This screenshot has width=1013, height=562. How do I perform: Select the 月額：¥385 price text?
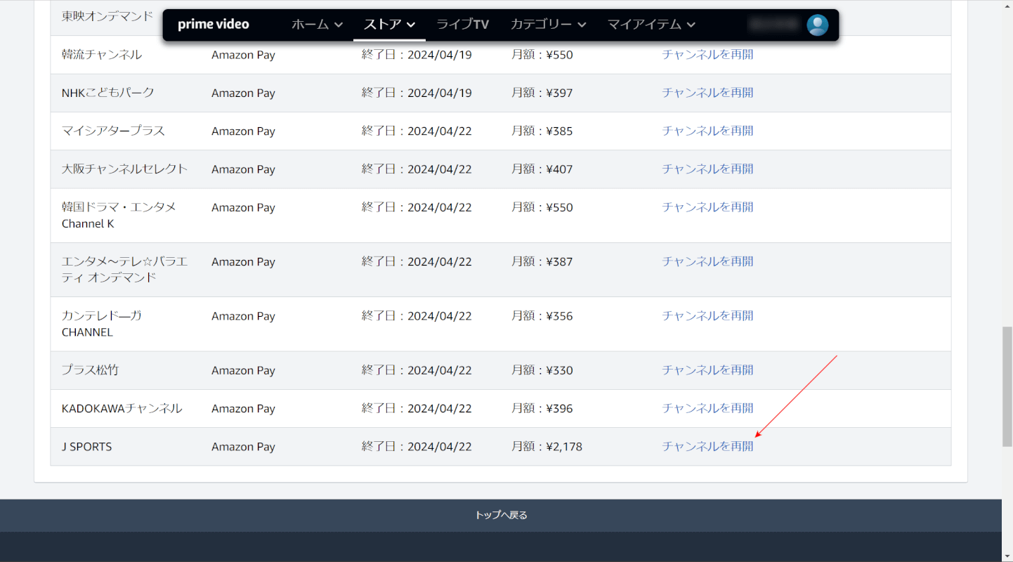[x=542, y=131]
